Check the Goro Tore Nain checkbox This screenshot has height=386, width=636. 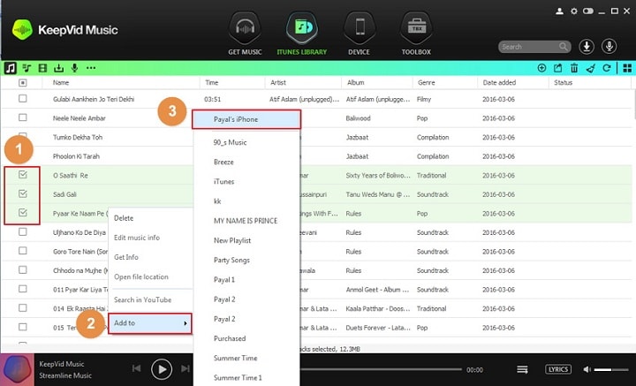pos(23,251)
